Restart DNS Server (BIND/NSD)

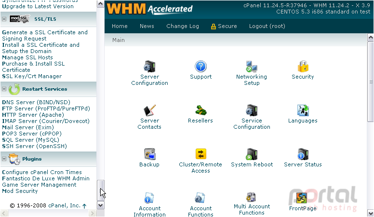point(36,102)
